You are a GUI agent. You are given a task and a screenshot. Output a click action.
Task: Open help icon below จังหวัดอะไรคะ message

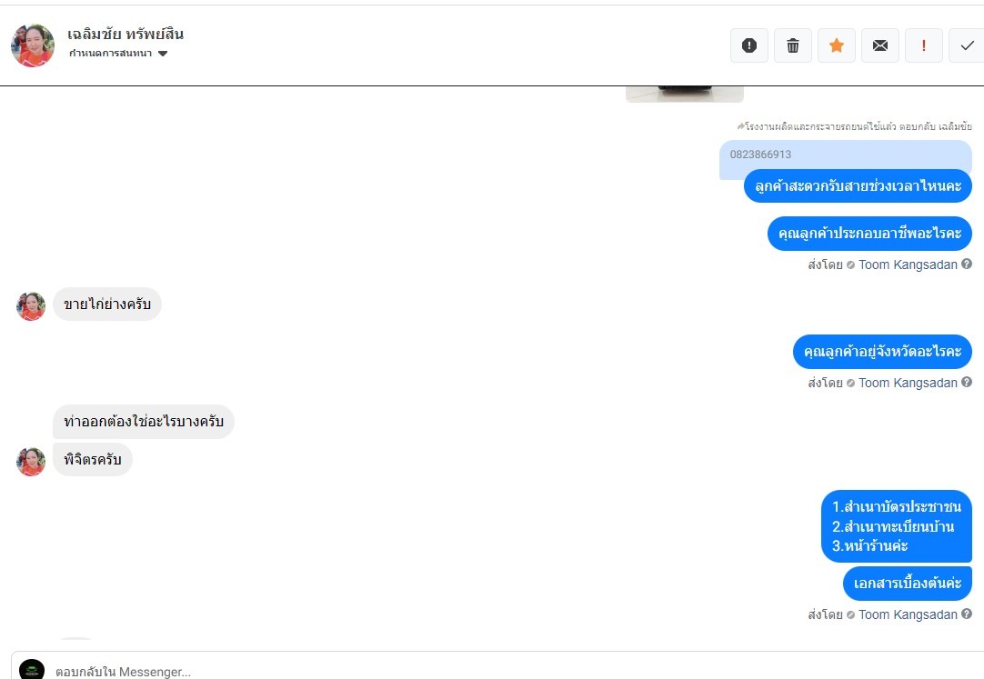(967, 382)
